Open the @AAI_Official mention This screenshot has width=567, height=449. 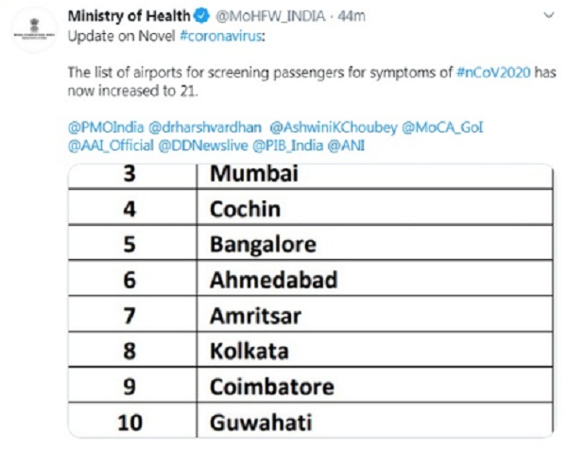(x=111, y=146)
